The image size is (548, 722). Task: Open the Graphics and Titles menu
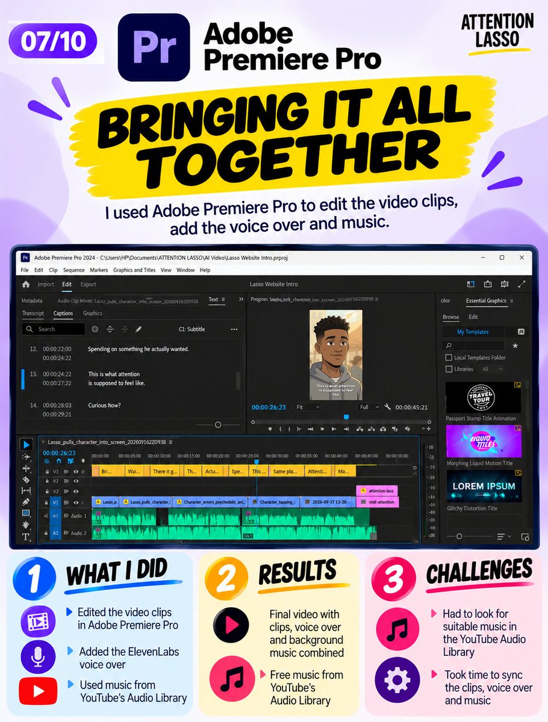[x=134, y=270]
